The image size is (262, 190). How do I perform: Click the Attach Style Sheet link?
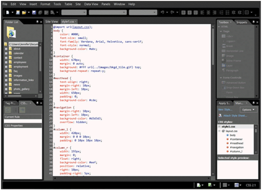[235, 115]
